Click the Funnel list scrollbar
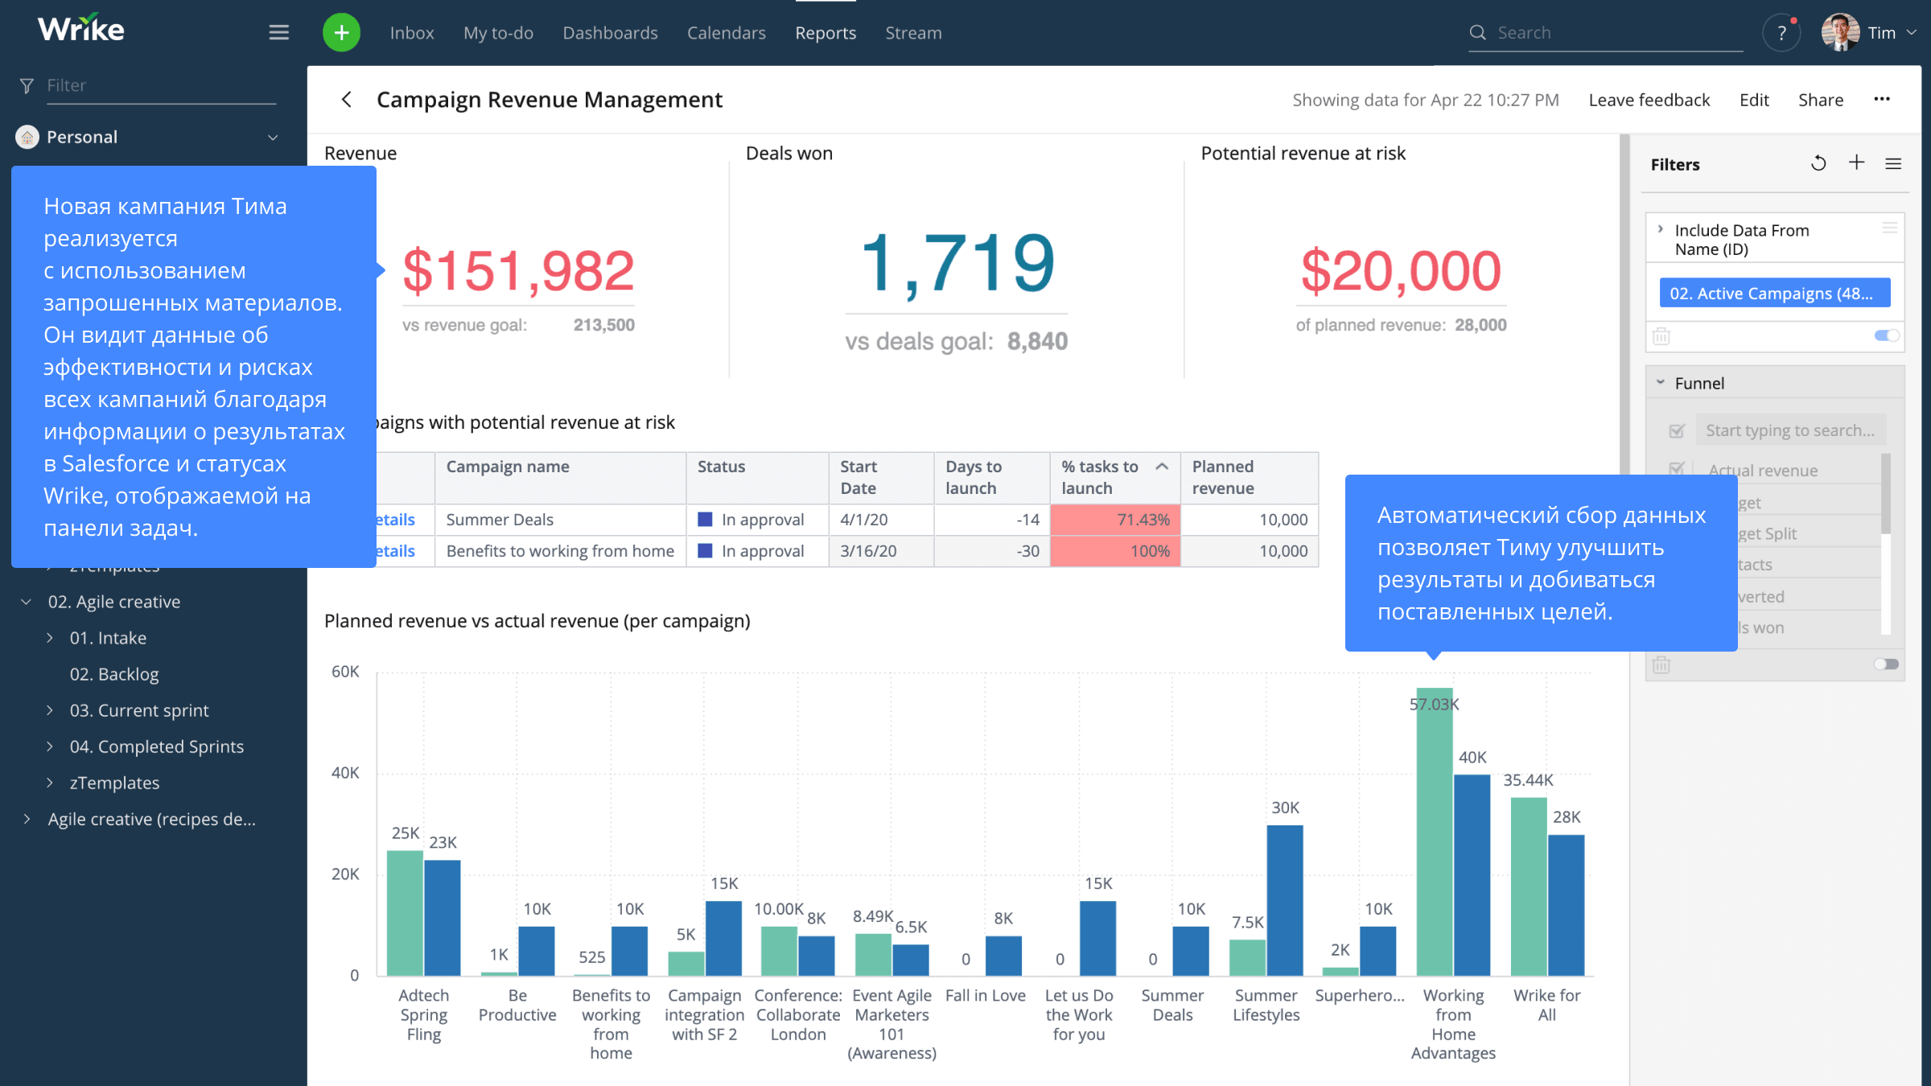 pos(1885,494)
